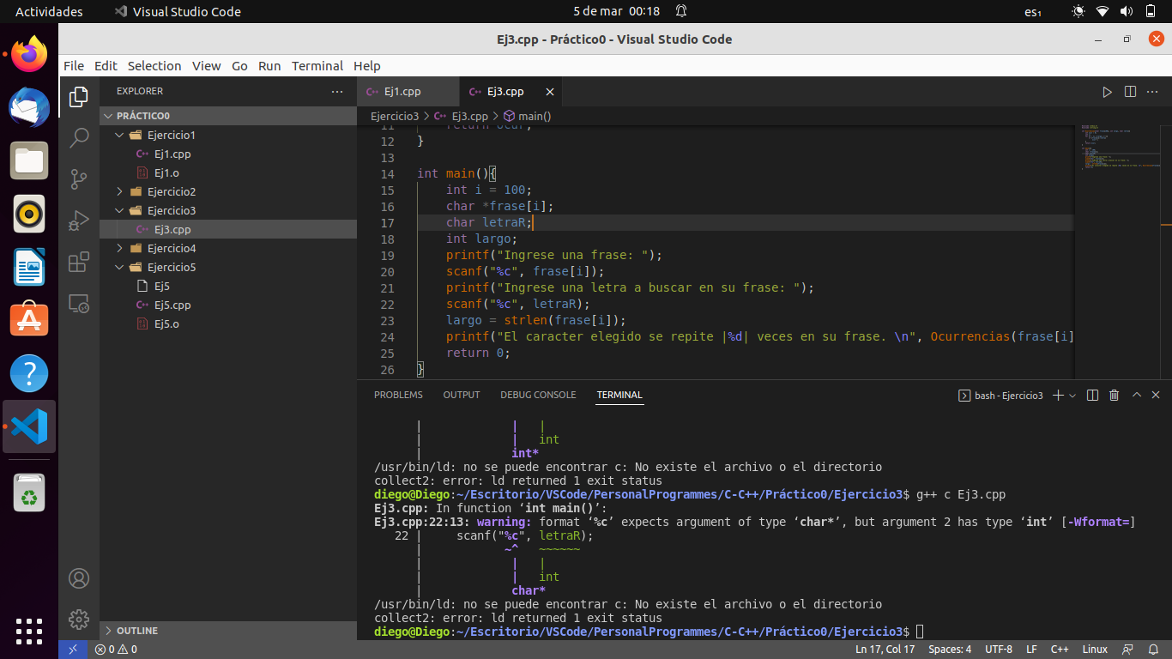Expand the Ejercicio4 folder
The height and width of the screenshot is (659, 1172).
tap(228, 248)
